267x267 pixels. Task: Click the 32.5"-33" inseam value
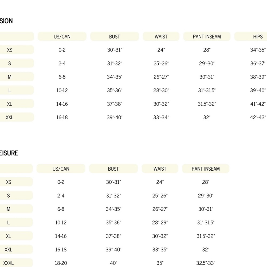[206, 263]
